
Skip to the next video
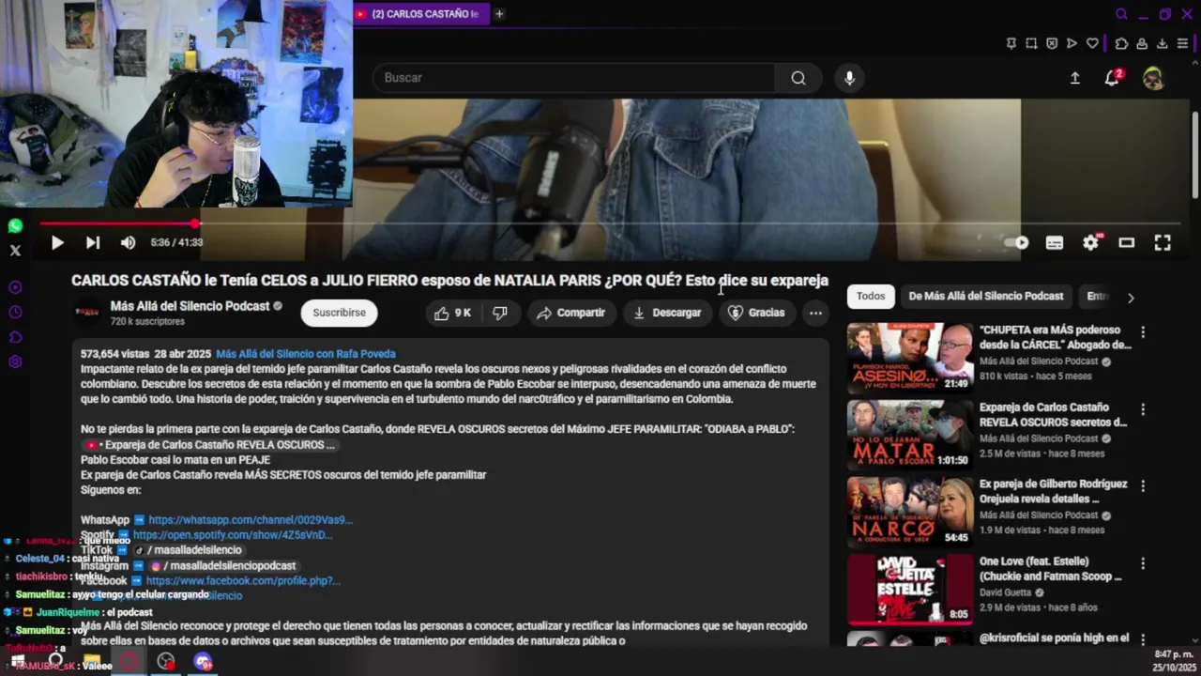click(x=93, y=242)
